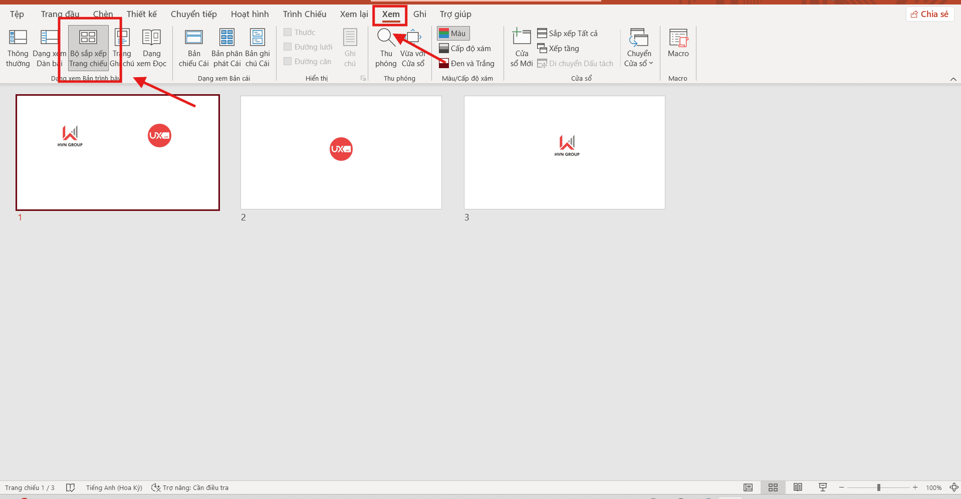Image resolution: width=961 pixels, height=499 pixels.
Task: Enable the Đường lưới checkbox
Action: (x=287, y=47)
